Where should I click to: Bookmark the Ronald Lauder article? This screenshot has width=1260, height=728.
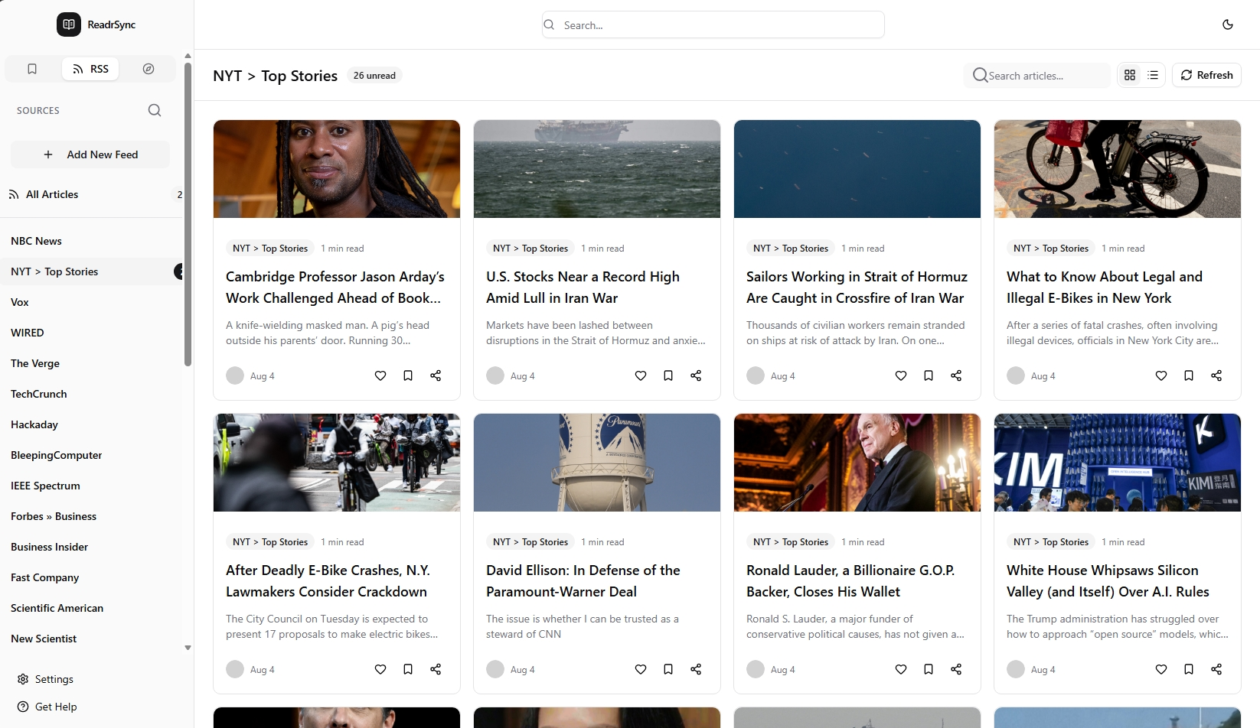click(929, 669)
